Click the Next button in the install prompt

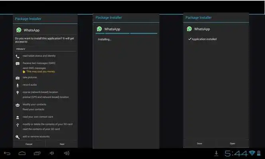[x=62, y=144]
